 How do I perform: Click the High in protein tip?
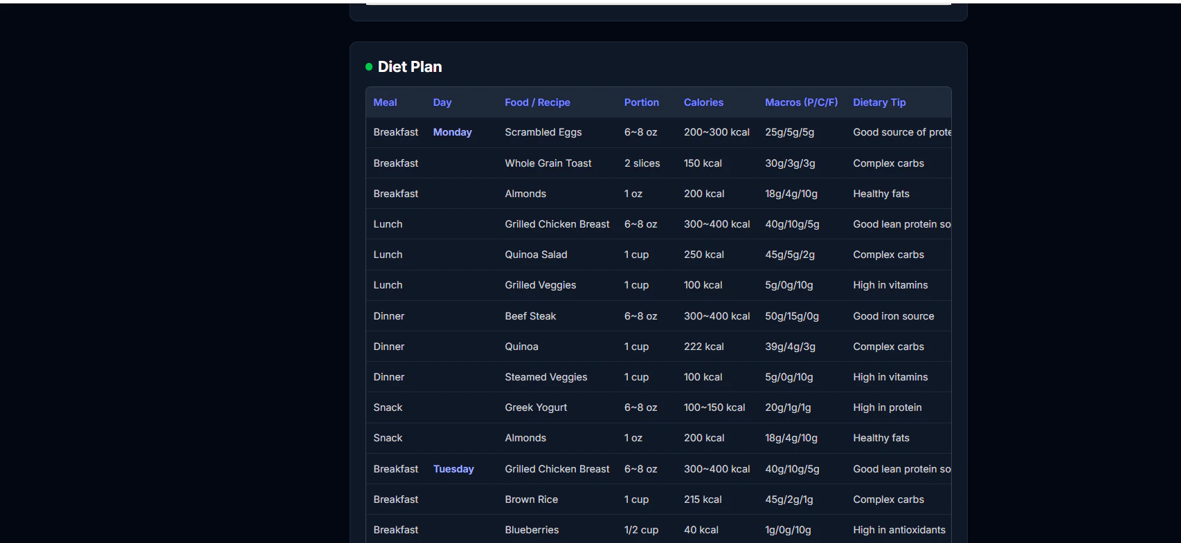pos(887,407)
